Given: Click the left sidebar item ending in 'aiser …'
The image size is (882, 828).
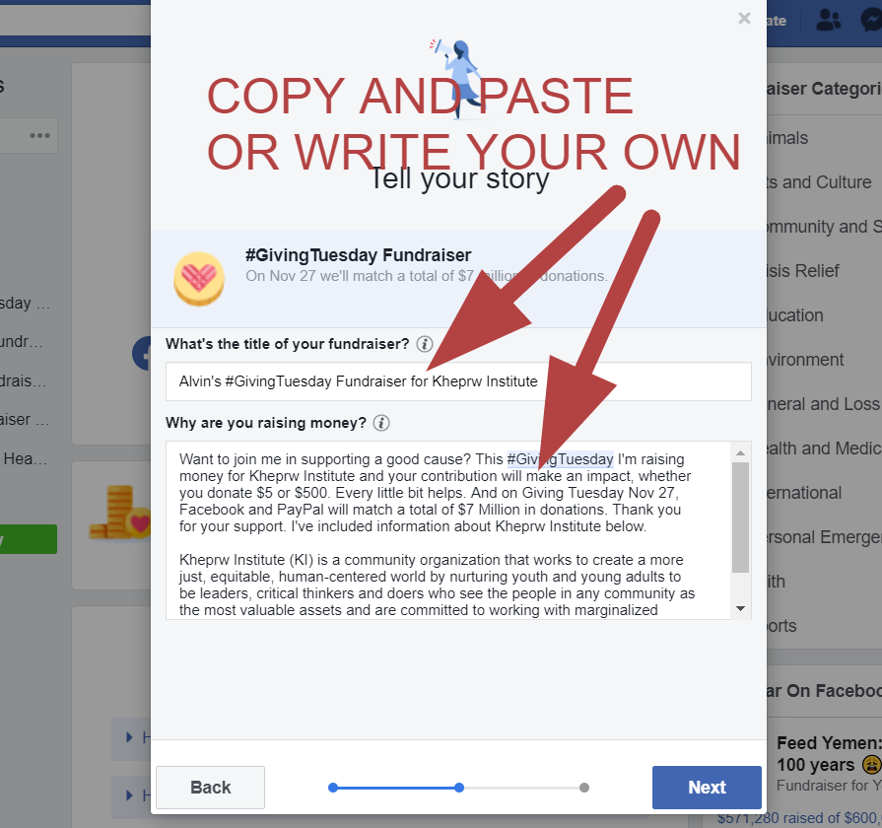Looking at the screenshot, I should [x=25, y=420].
